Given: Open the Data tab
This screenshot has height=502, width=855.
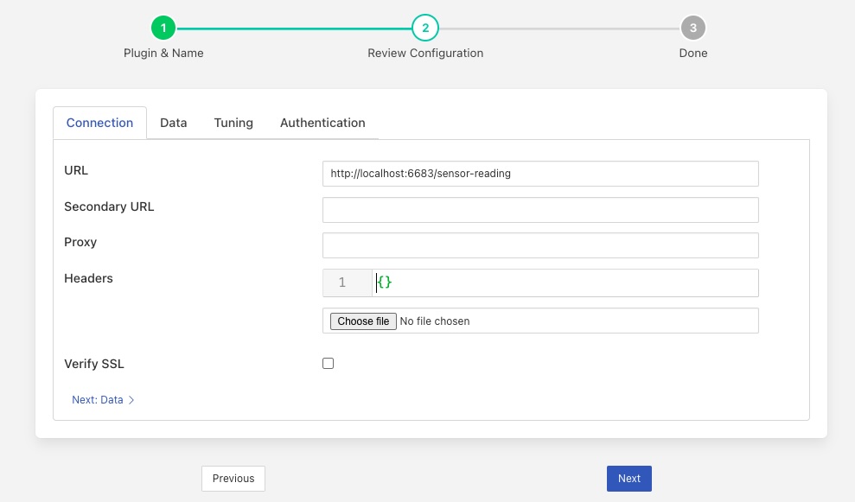Looking at the screenshot, I should (174, 123).
